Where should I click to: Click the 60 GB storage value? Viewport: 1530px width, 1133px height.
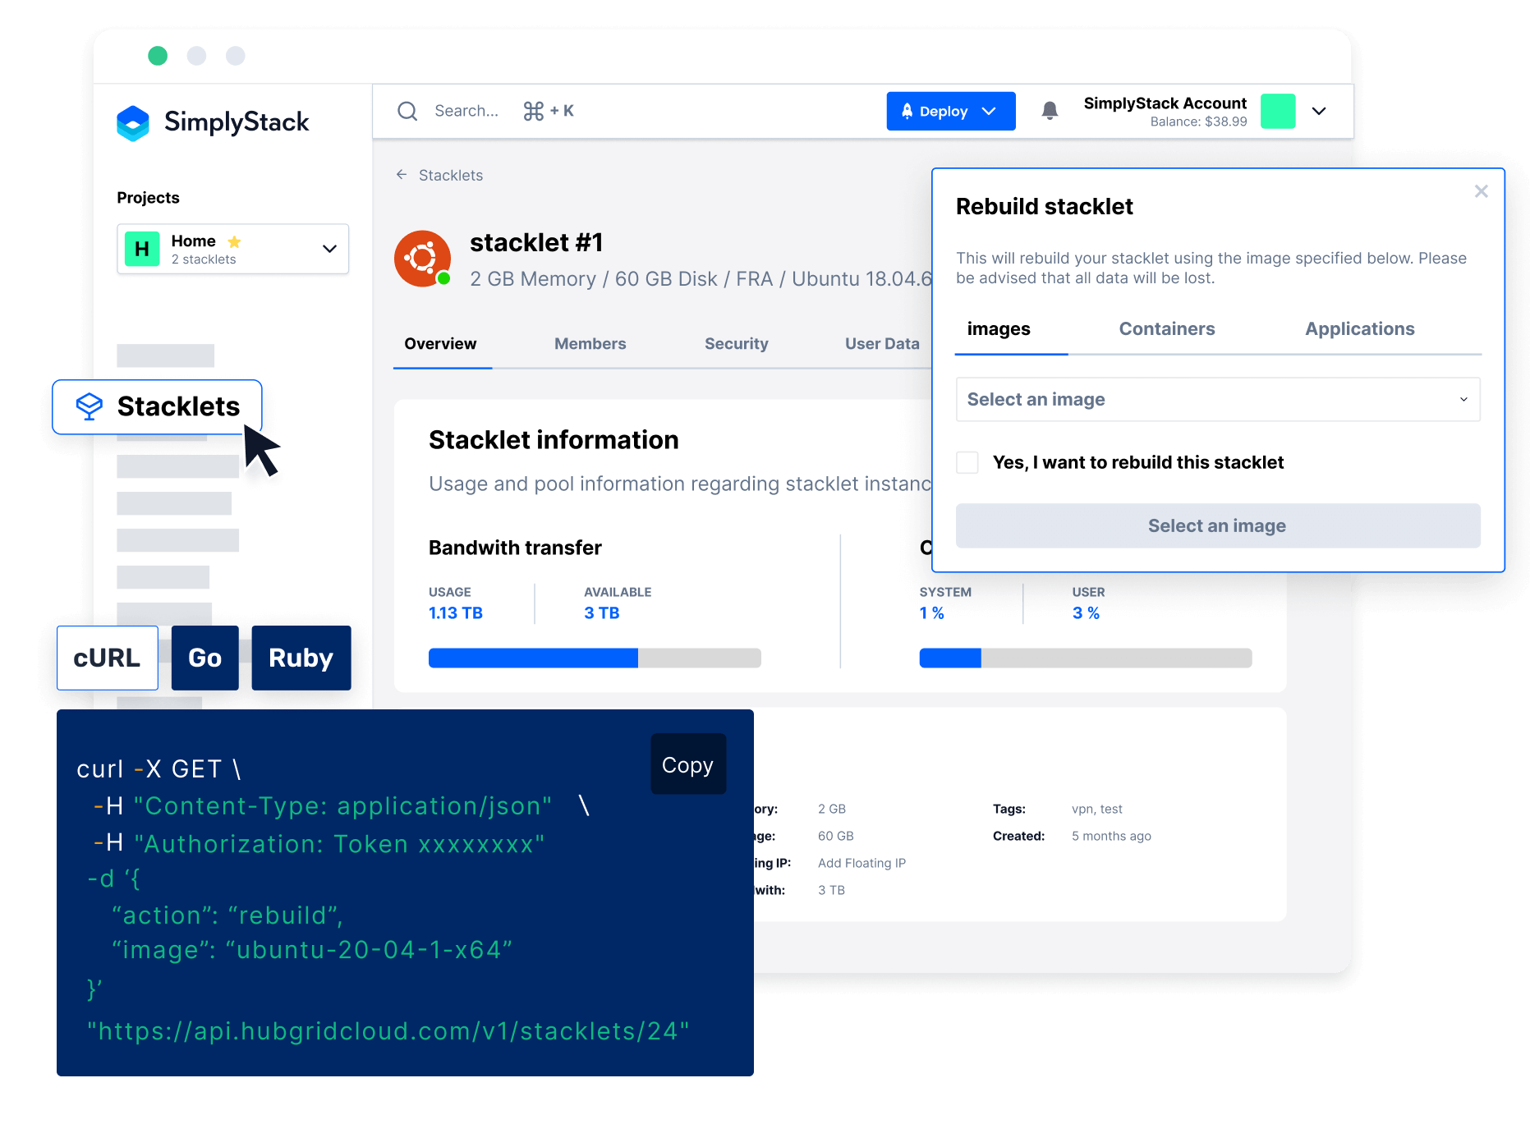(836, 836)
